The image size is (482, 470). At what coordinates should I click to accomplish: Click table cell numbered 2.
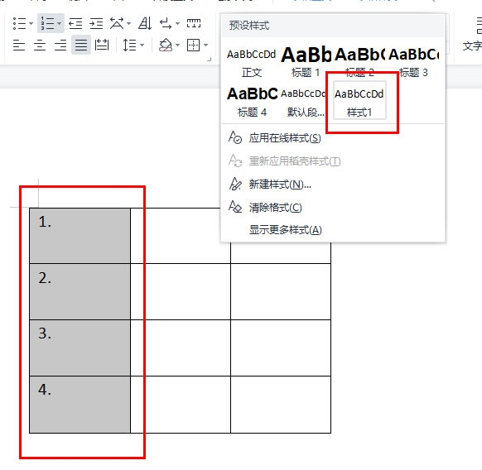80,291
